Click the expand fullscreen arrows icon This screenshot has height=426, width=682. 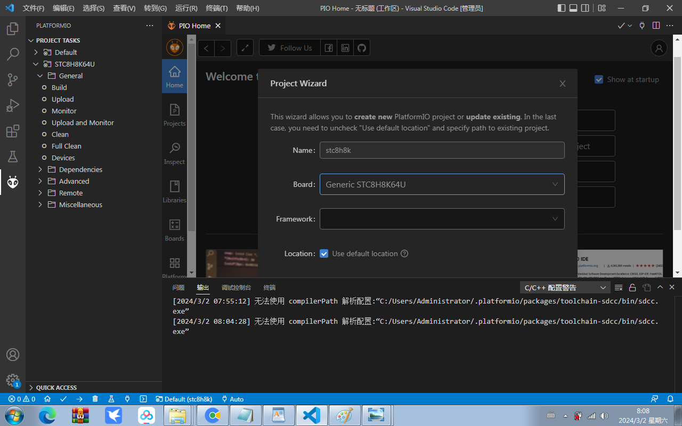[x=245, y=48]
